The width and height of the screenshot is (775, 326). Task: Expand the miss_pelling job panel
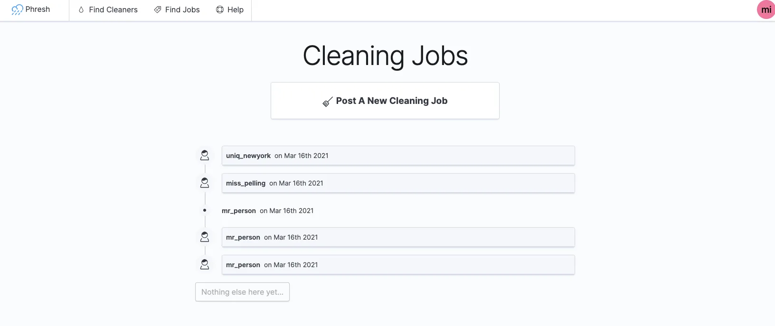pos(398,183)
